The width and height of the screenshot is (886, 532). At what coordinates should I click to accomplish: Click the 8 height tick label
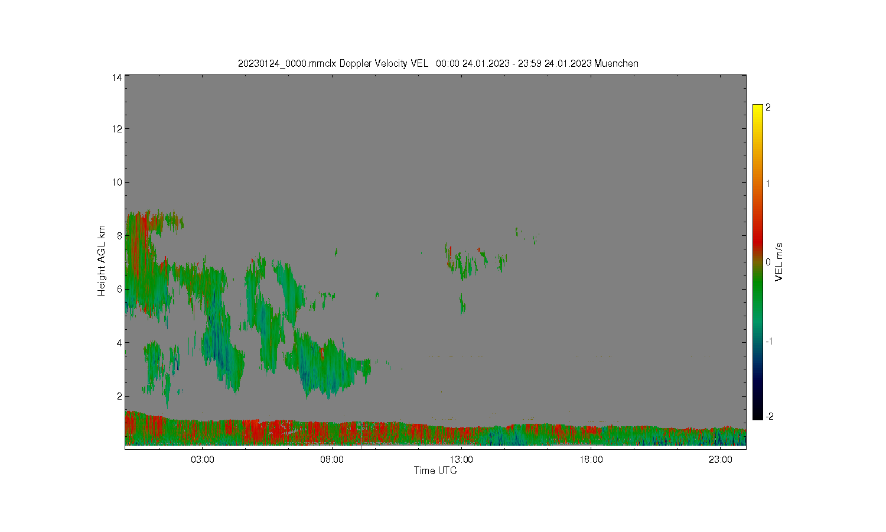point(120,236)
